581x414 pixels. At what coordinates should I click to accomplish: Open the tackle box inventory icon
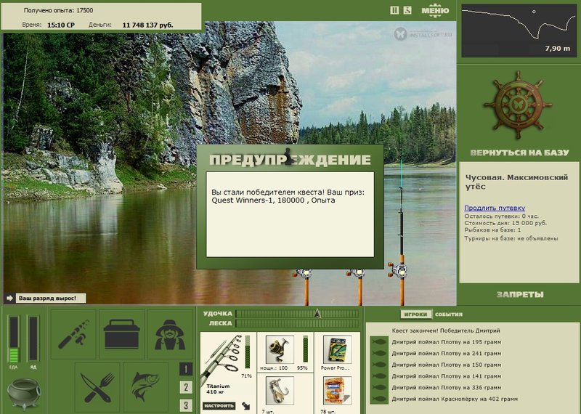coord(121,334)
